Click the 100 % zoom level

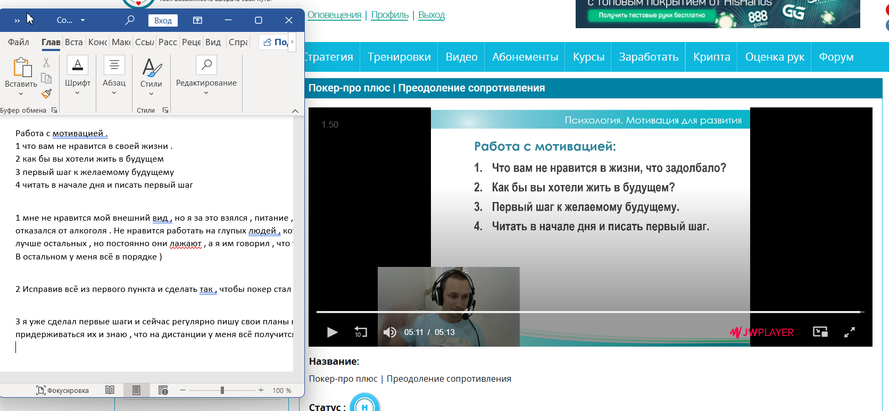[x=281, y=390]
